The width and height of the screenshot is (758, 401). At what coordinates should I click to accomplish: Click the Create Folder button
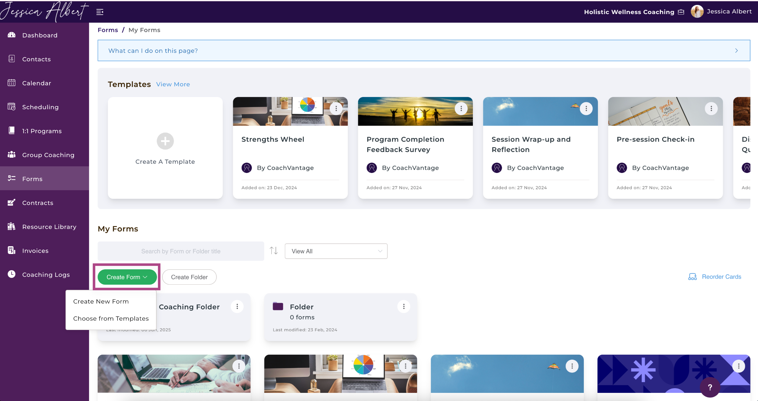point(189,277)
